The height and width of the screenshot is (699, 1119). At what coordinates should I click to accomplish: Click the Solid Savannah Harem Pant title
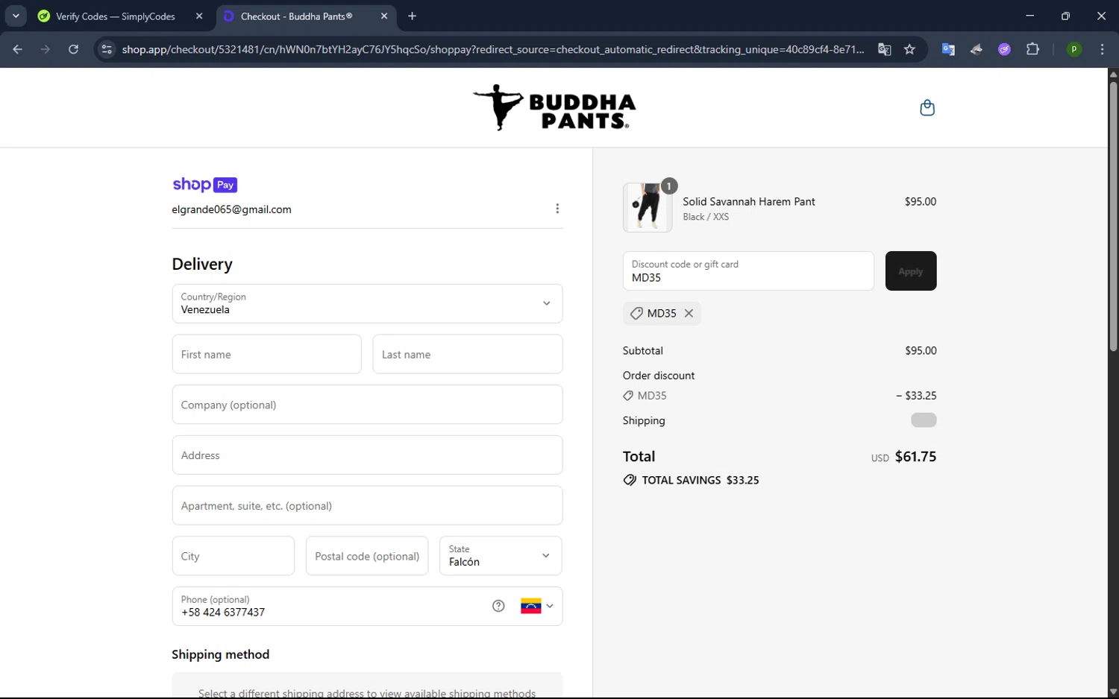(x=748, y=202)
